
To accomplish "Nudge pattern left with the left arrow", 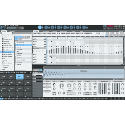I will click(x=57, y=33).
